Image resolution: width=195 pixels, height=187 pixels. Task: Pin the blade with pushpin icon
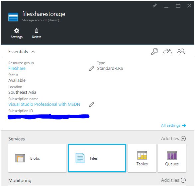pos(155,6)
